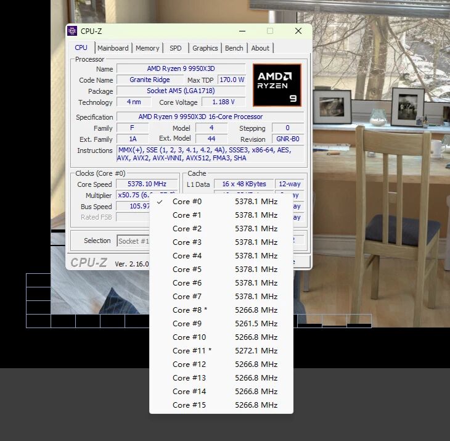Click the AMD Ryzen 9 logo

(x=277, y=85)
